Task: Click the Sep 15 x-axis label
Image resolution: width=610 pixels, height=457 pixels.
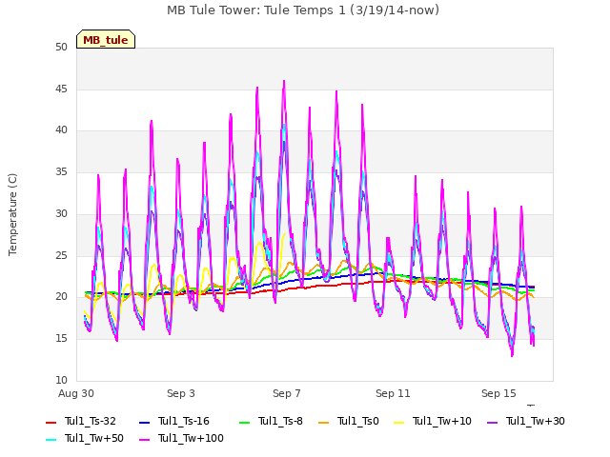Action: tap(498, 393)
